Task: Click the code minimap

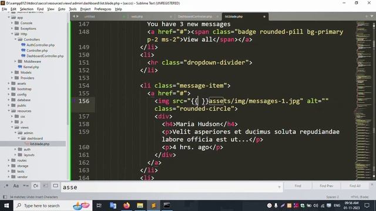Action: click(x=363, y=100)
